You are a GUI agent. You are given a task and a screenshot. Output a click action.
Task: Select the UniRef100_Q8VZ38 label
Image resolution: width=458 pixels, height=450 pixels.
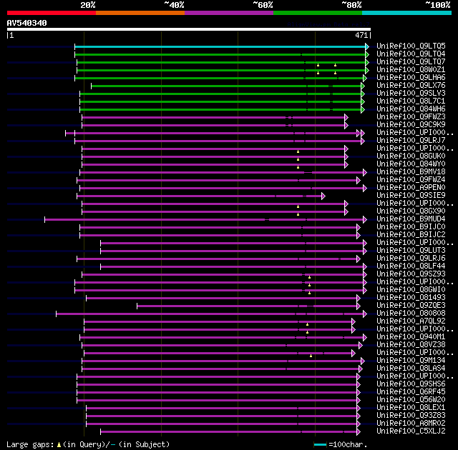(411, 345)
